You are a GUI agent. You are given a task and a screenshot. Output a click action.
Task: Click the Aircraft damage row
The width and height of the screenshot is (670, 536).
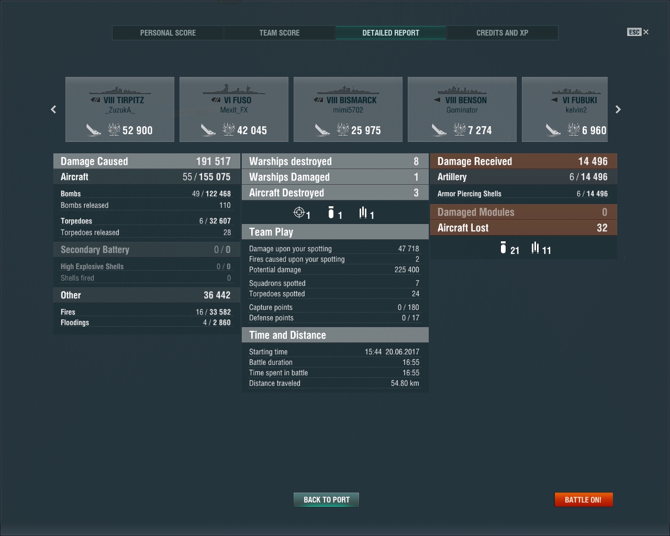pyautogui.click(x=147, y=177)
